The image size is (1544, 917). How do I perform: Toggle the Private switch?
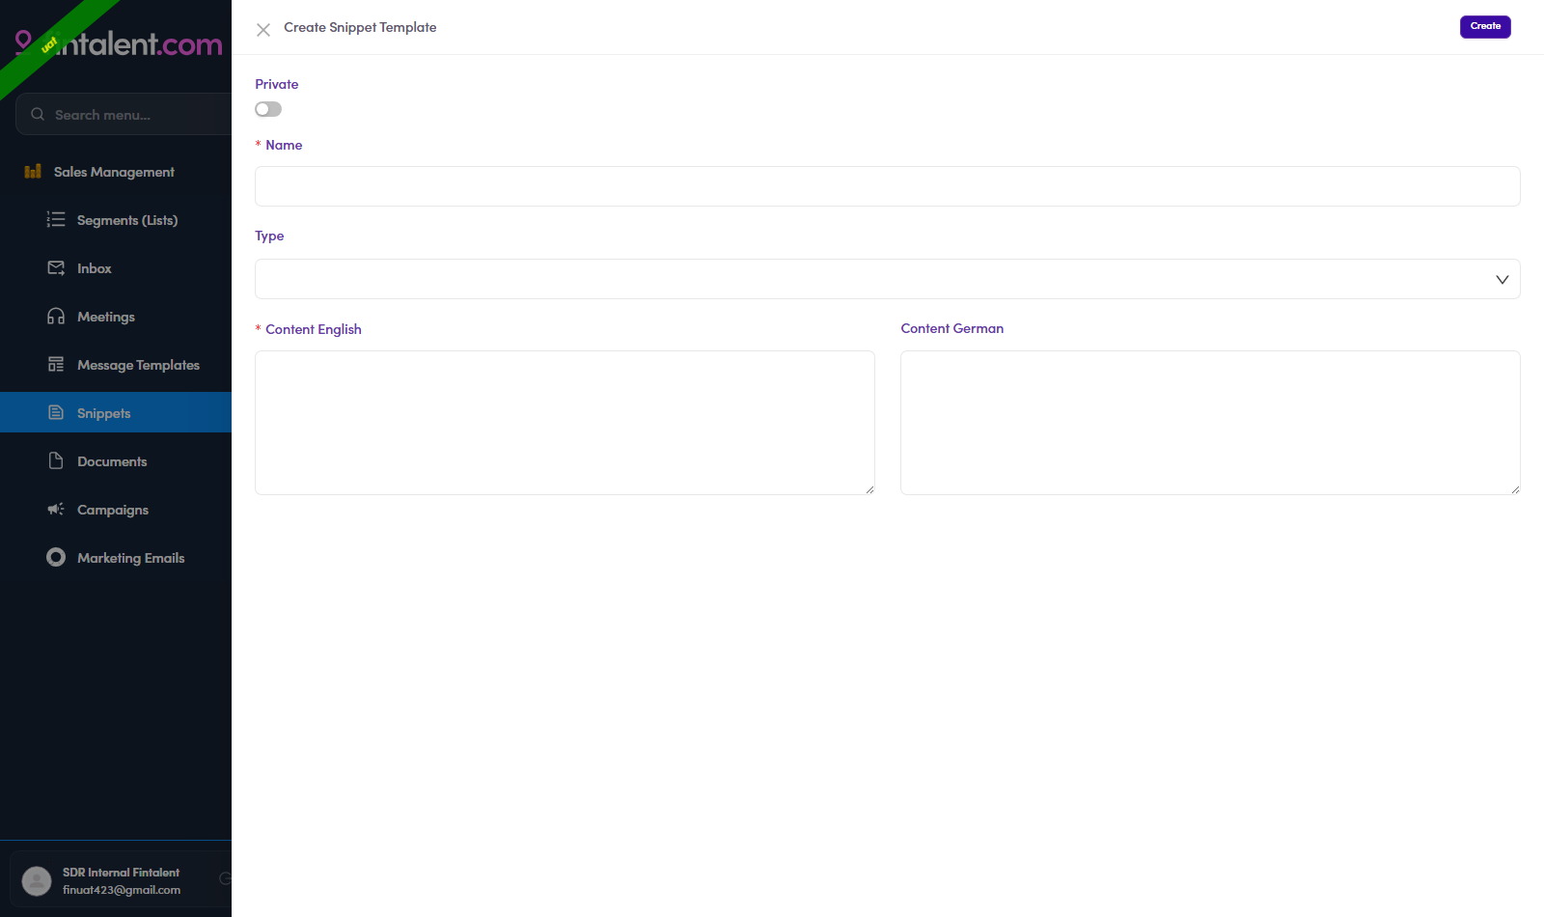click(268, 109)
